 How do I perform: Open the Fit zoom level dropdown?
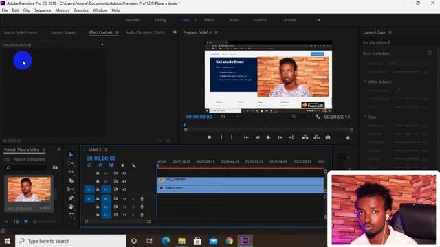coord(230,117)
